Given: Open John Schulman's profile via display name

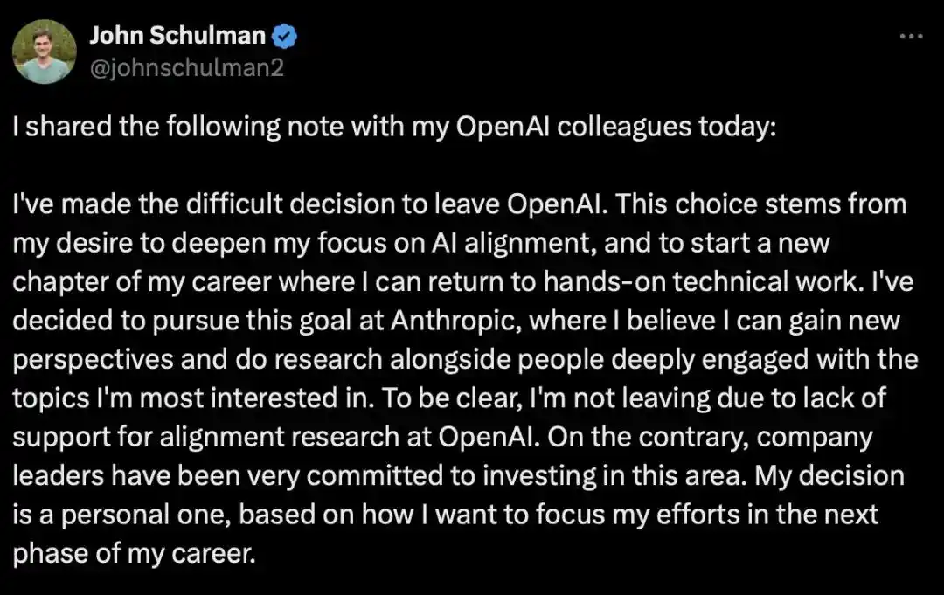Looking at the screenshot, I should (x=178, y=35).
